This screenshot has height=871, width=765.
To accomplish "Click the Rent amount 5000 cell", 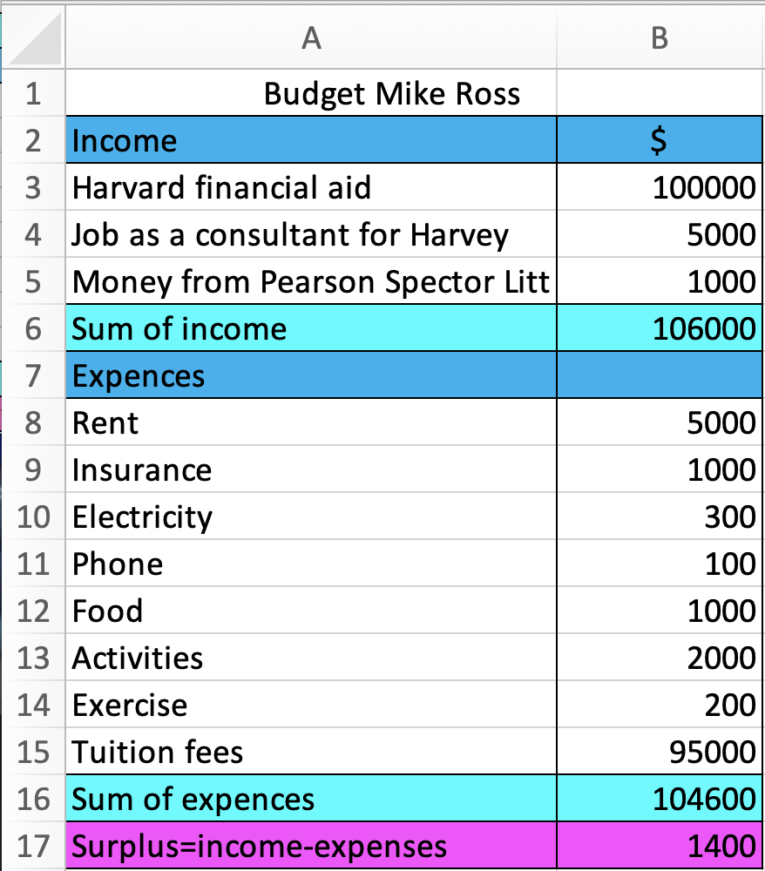I will point(660,422).
